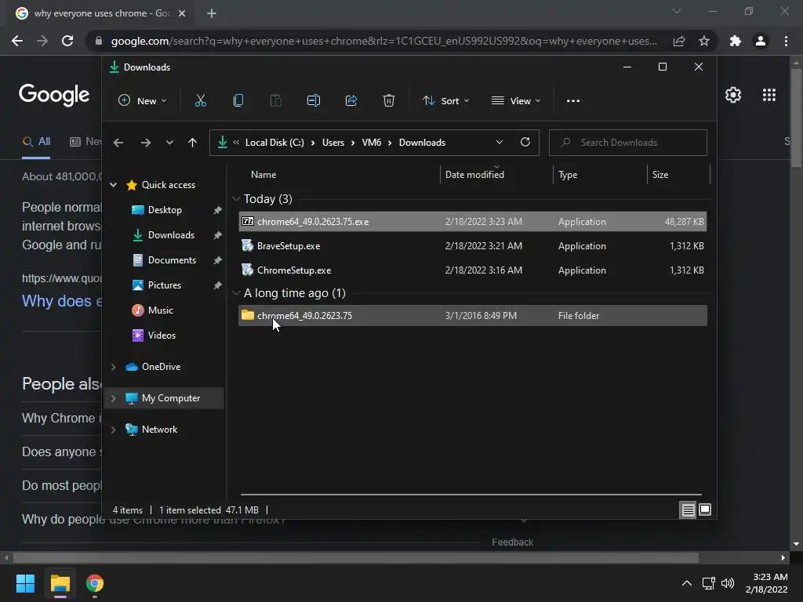Collapse the Quick access tree

tap(113, 185)
